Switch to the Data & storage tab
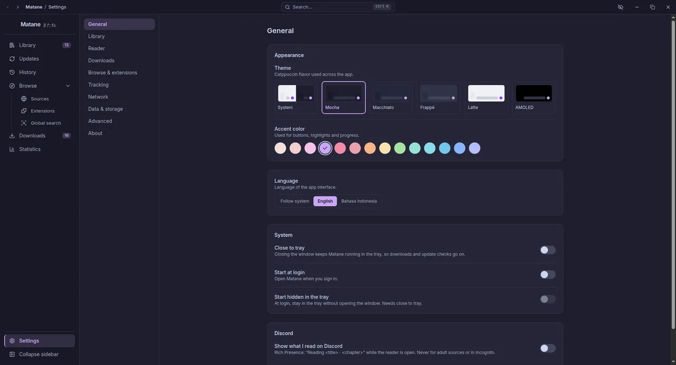The image size is (676, 365). tap(119, 109)
